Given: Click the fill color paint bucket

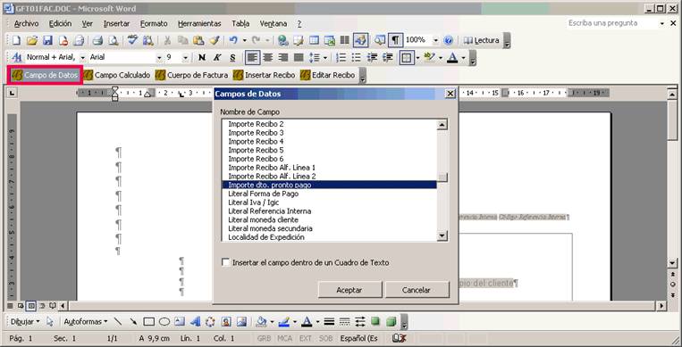Looking at the screenshot, I should click(x=261, y=322).
